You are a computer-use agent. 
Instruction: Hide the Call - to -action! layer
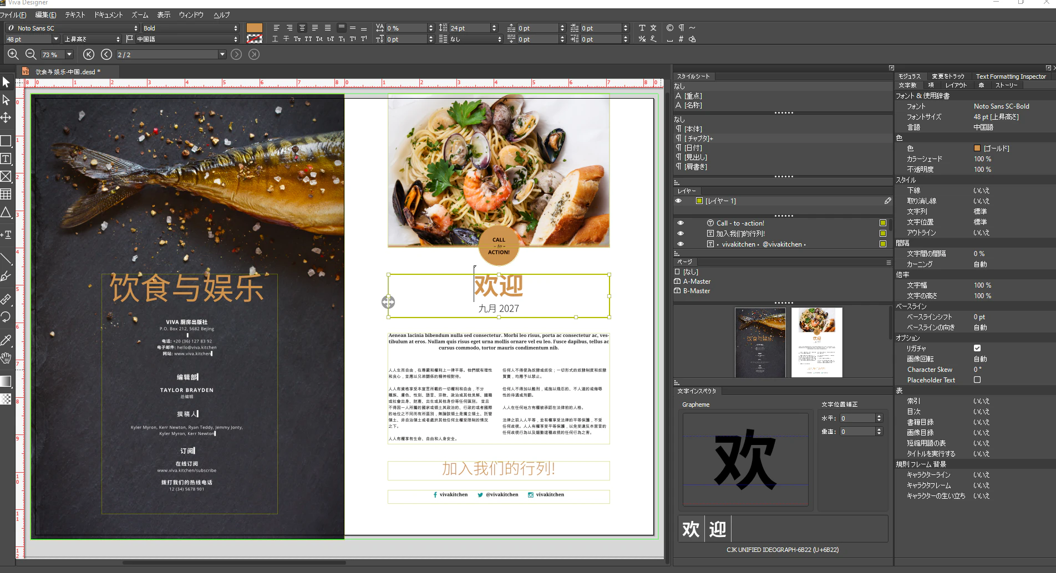click(681, 223)
